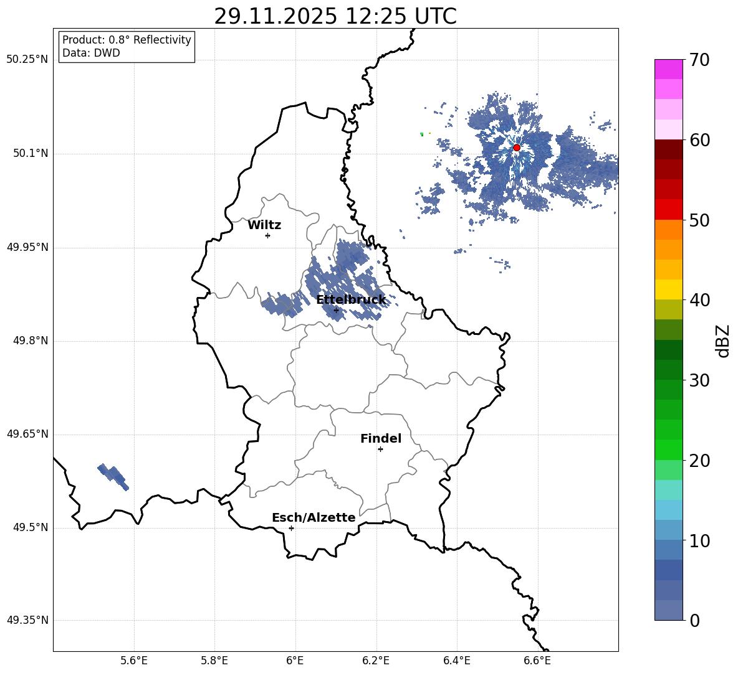Click the dBZ colorbar label

[x=722, y=341]
